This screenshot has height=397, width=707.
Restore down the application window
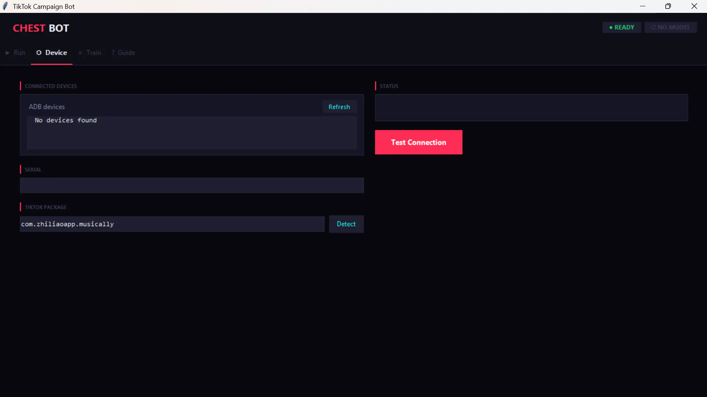pos(668,6)
